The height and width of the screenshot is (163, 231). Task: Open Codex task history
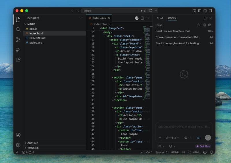pos(199,25)
